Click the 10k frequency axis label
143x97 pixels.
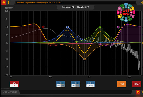pos(129,77)
